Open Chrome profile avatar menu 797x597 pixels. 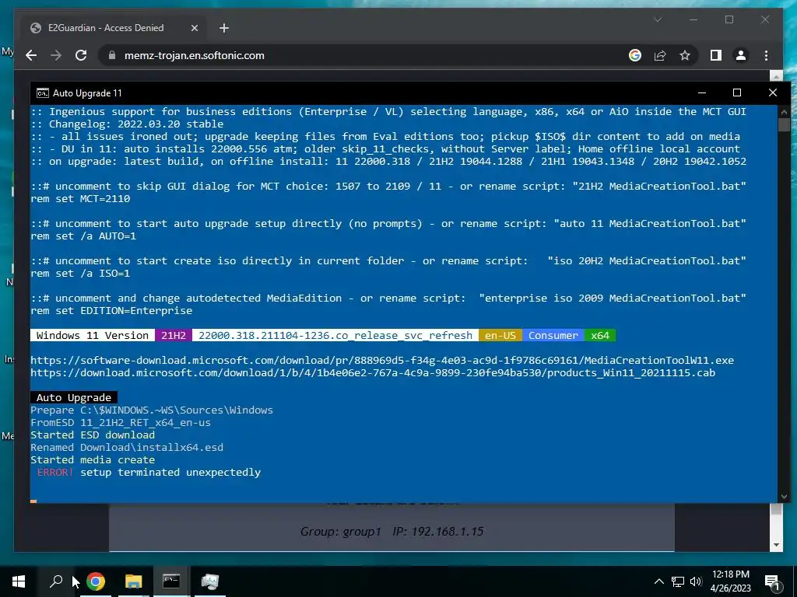click(741, 55)
